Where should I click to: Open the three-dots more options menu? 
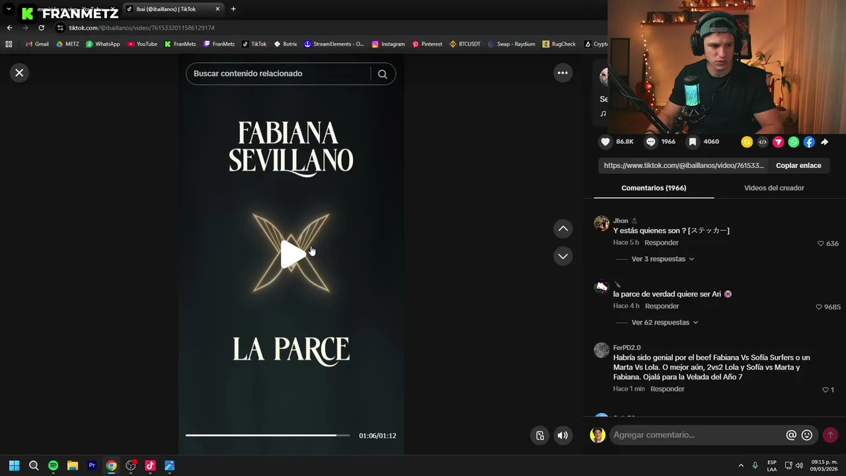(562, 73)
